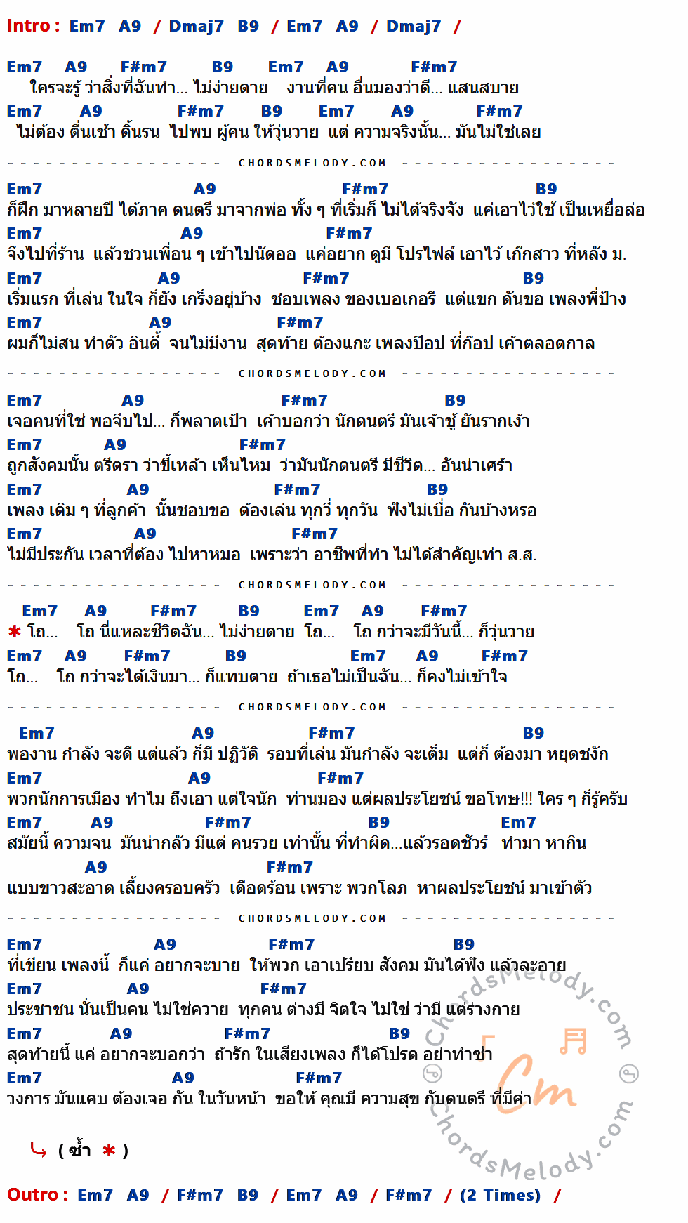688x1223 pixels.
Task: Click lyric 'ประชาชน นั่นเป็นคน ไม่ใช่ควาย'
Action: click(118, 1010)
